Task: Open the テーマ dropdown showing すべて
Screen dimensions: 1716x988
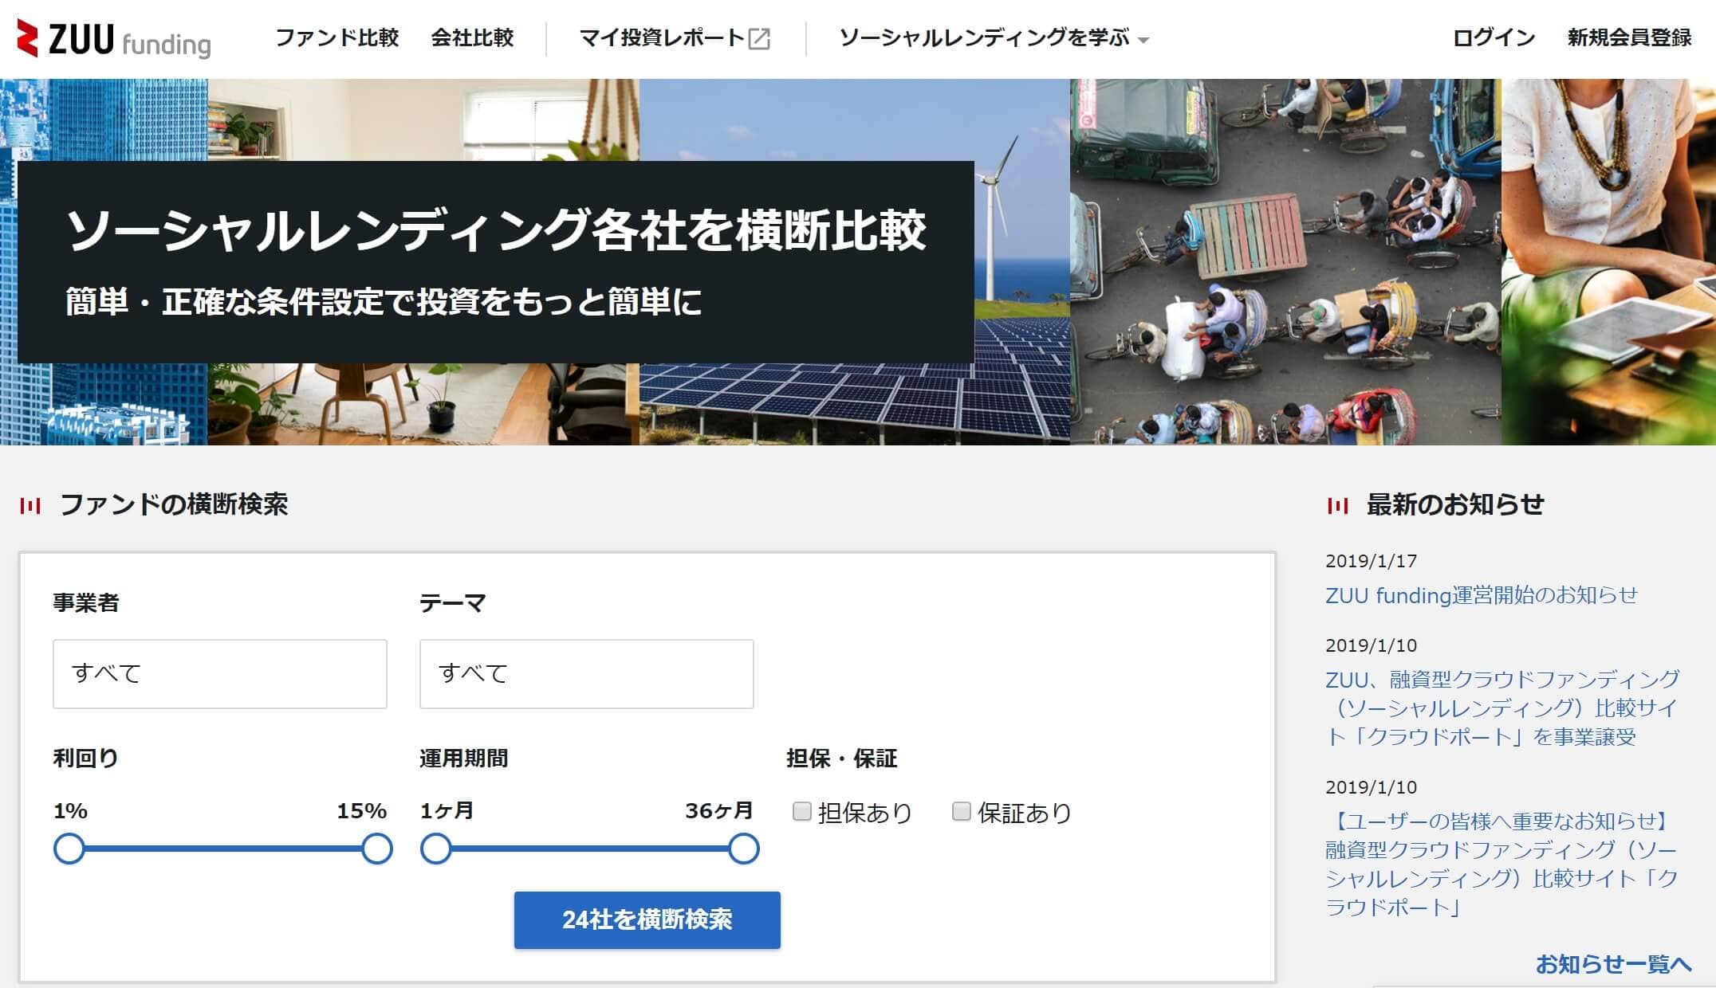Action: 587,673
